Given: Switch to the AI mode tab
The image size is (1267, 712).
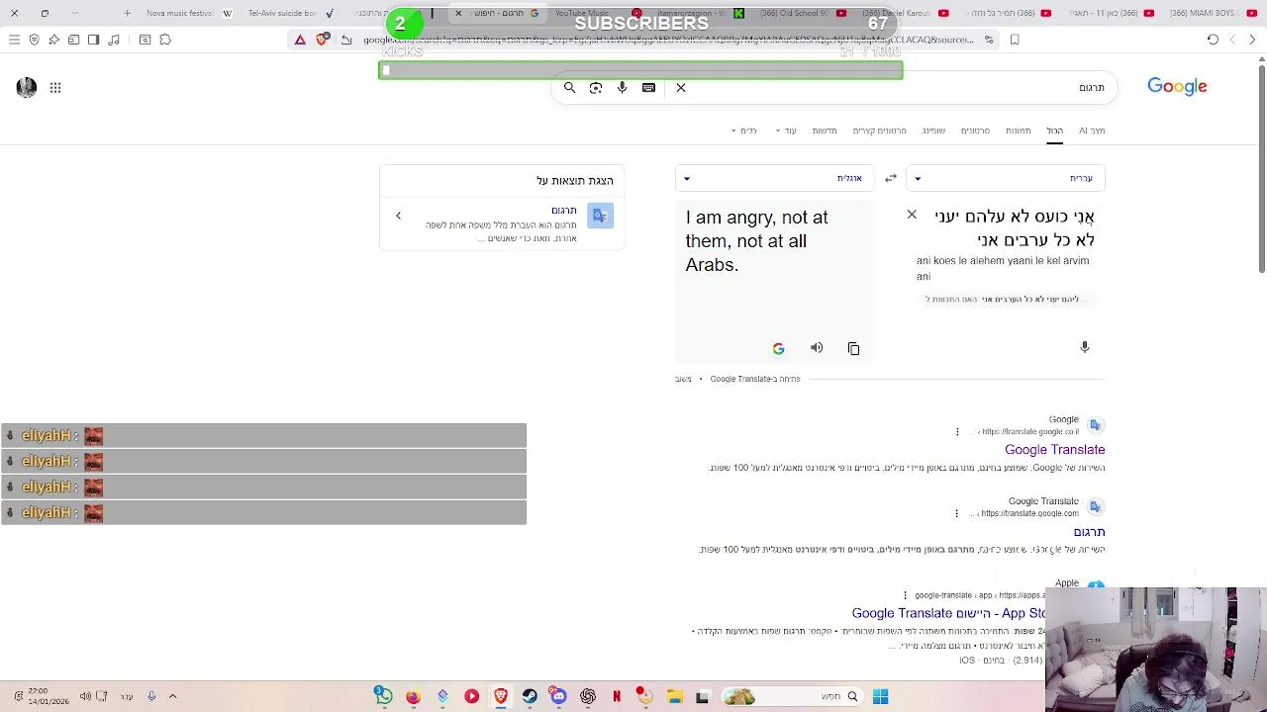Looking at the screenshot, I should tap(1092, 131).
